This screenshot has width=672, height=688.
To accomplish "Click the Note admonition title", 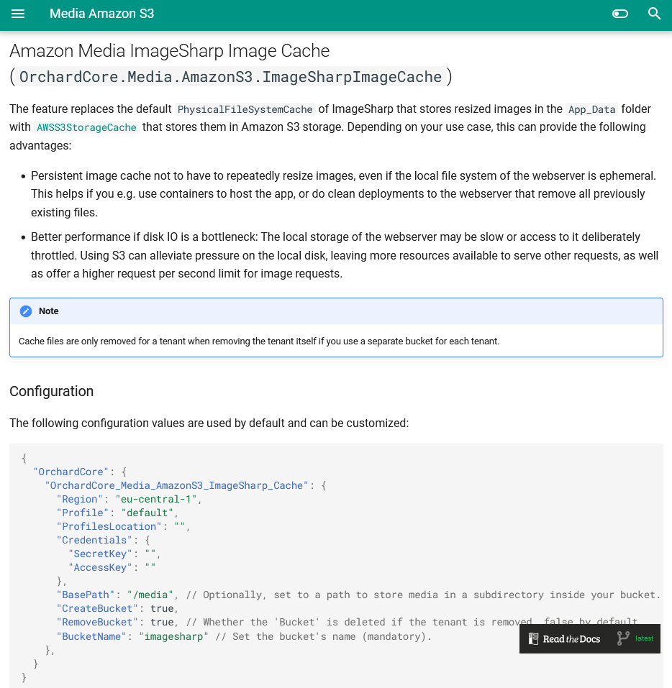I will 48,311.
